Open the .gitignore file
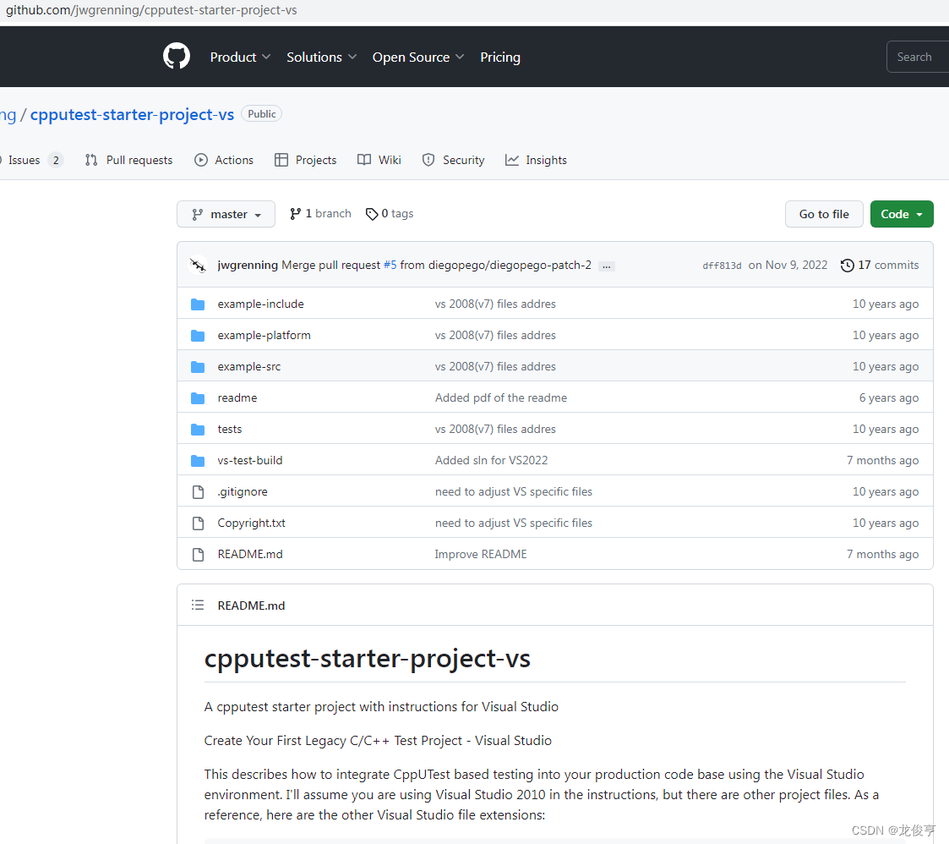949x844 pixels. pyautogui.click(x=242, y=491)
